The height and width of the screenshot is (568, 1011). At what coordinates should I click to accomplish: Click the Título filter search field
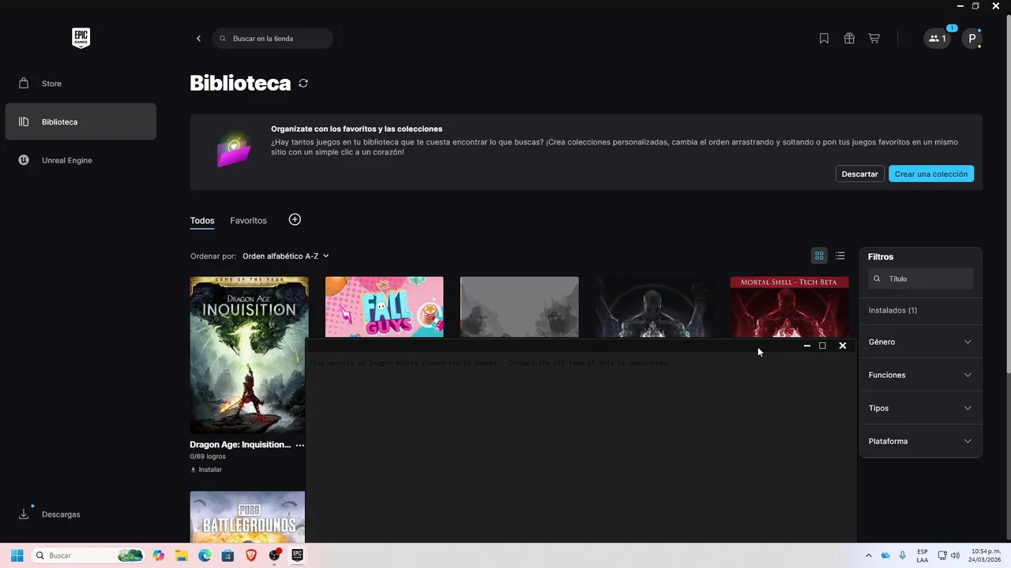(921, 278)
